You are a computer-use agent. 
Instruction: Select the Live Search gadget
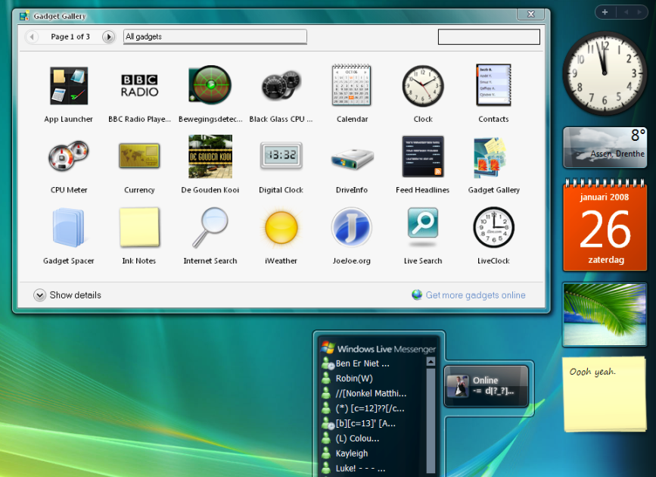pyautogui.click(x=423, y=226)
